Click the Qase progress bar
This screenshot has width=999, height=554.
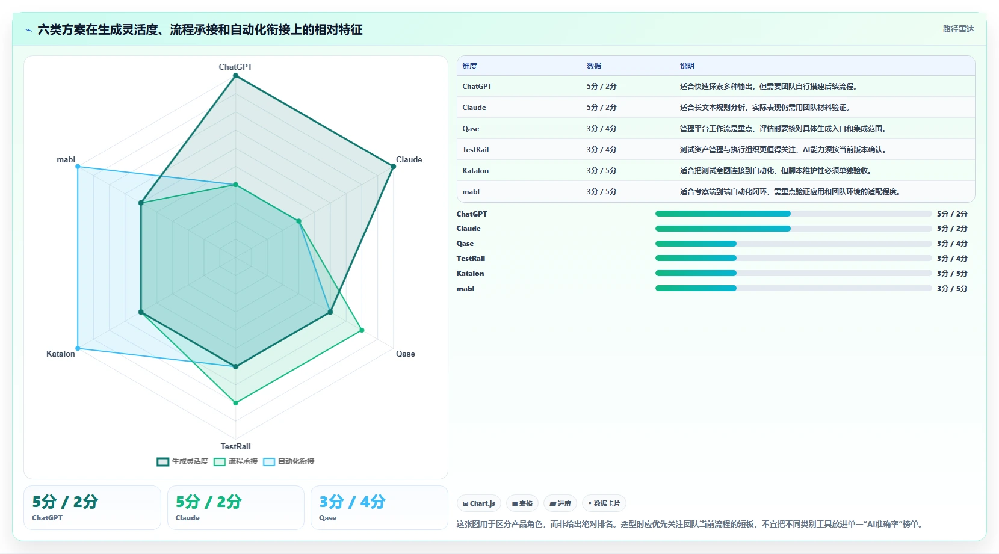pos(793,244)
